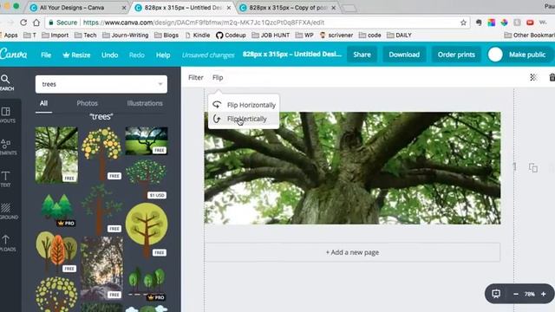Screen dimensions: 555x312
Task: Click the red YouTube extension icon
Action: click(530, 23)
